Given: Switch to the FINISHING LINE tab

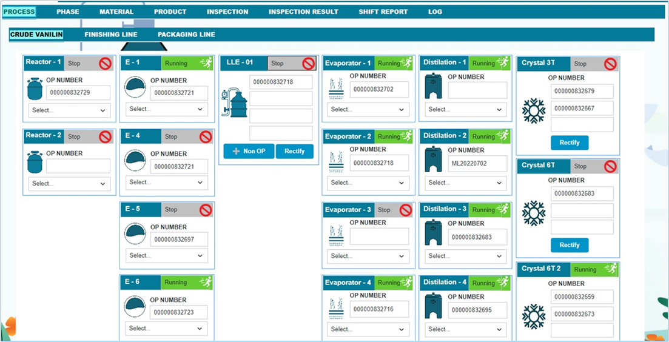Looking at the screenshot, I should point(111,35).
